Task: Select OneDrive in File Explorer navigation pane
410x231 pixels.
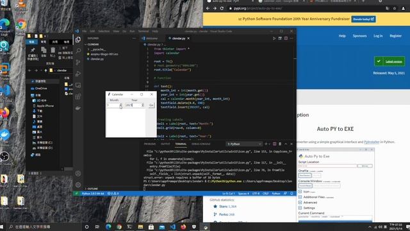Action: pos(40,89)
